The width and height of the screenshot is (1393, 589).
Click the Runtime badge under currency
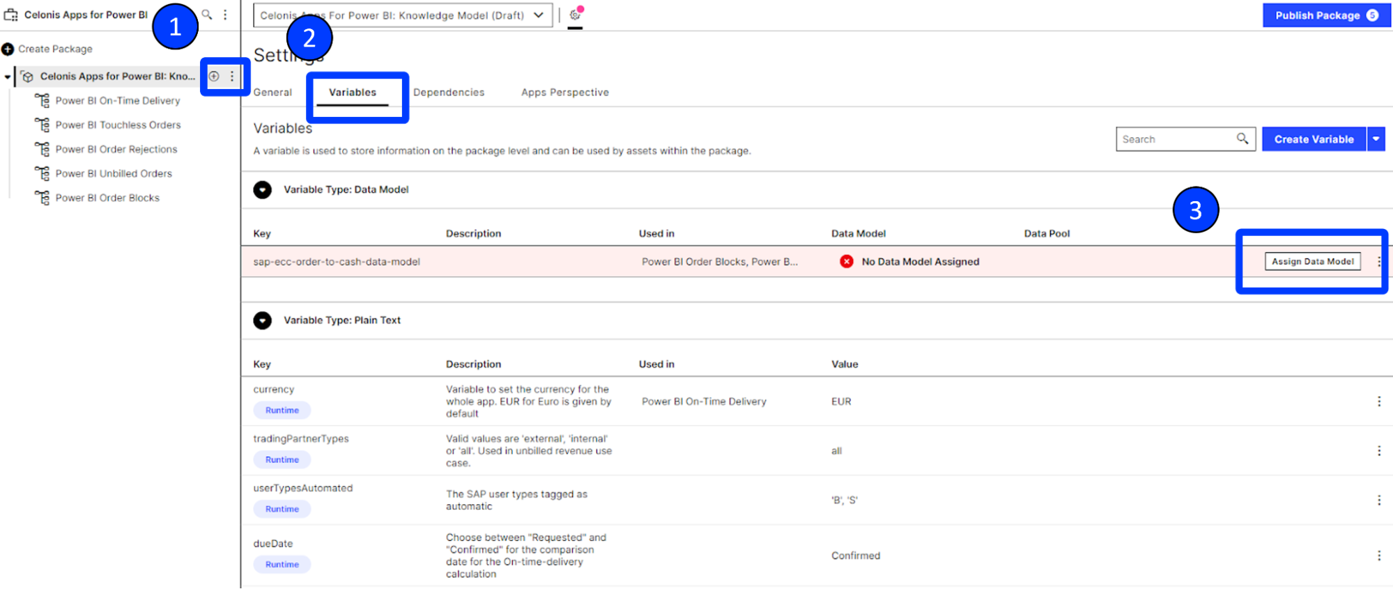(x=282, y=410)
